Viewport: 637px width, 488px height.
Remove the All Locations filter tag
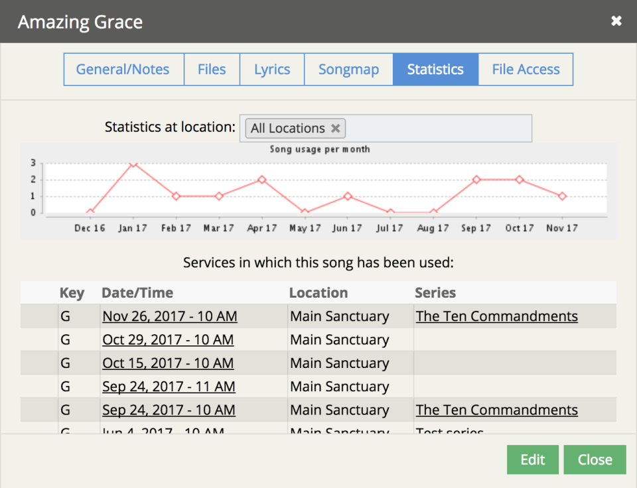336,128
